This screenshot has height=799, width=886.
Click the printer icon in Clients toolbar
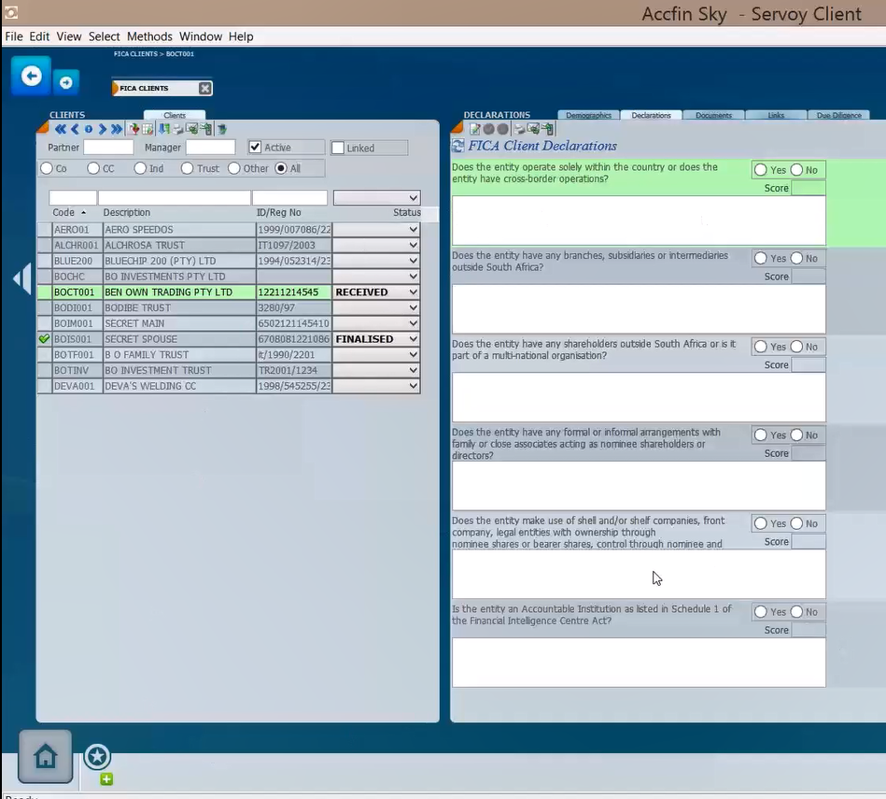click(178, 130)
